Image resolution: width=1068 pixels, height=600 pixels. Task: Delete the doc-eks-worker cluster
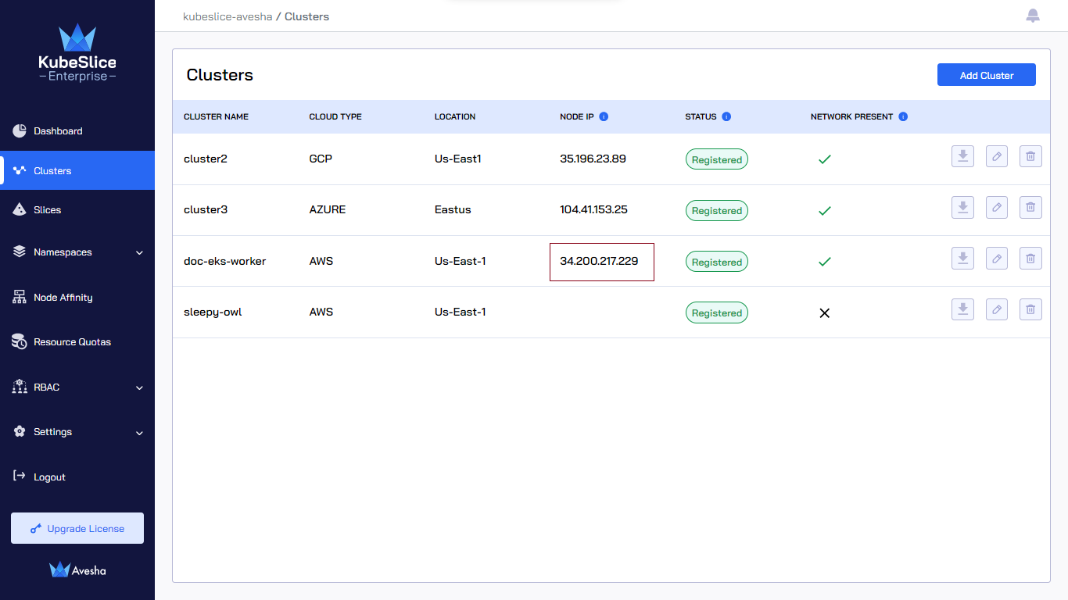pos(1030,259)
